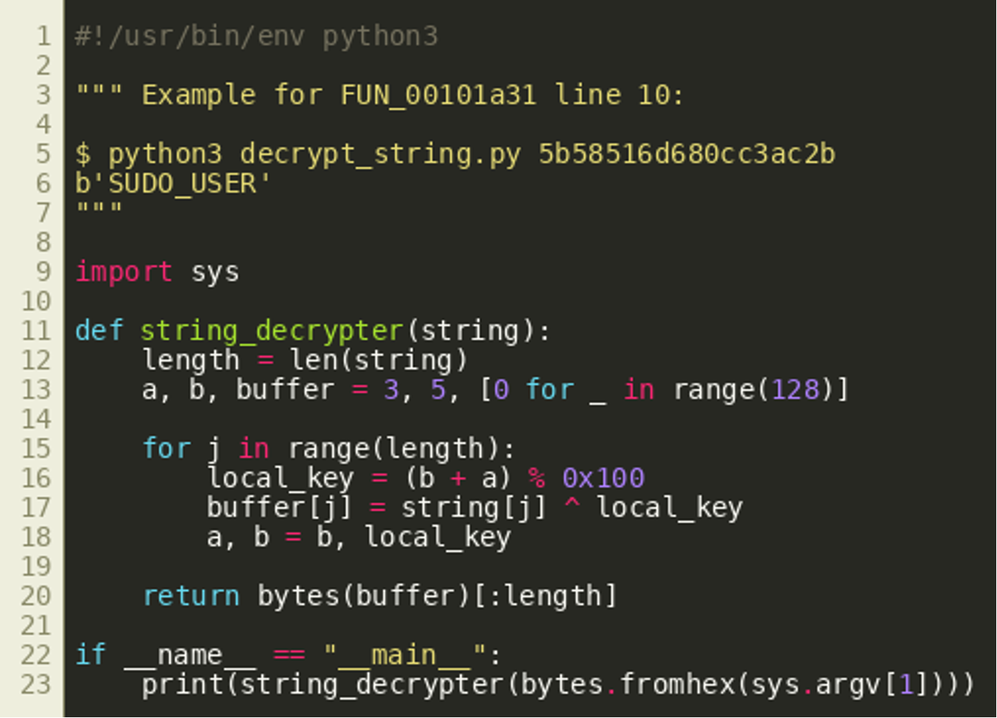Viewport: 997px width, 718px height.
Task: Click buffer[j] assignment target
Action: pos(280,508)
